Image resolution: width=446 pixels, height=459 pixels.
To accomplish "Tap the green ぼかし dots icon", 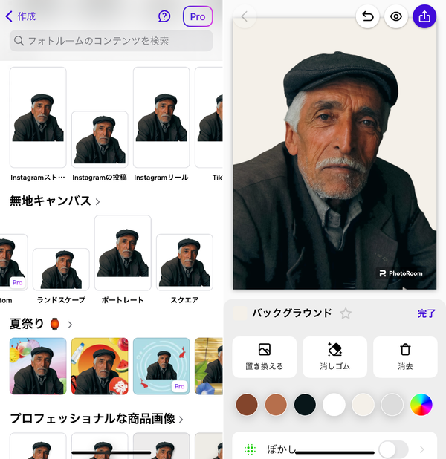I will pos(250,449).
